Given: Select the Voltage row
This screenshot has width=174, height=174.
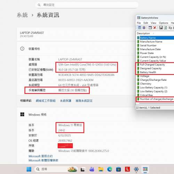Looking at the screenshot, I should coord(155,76).
